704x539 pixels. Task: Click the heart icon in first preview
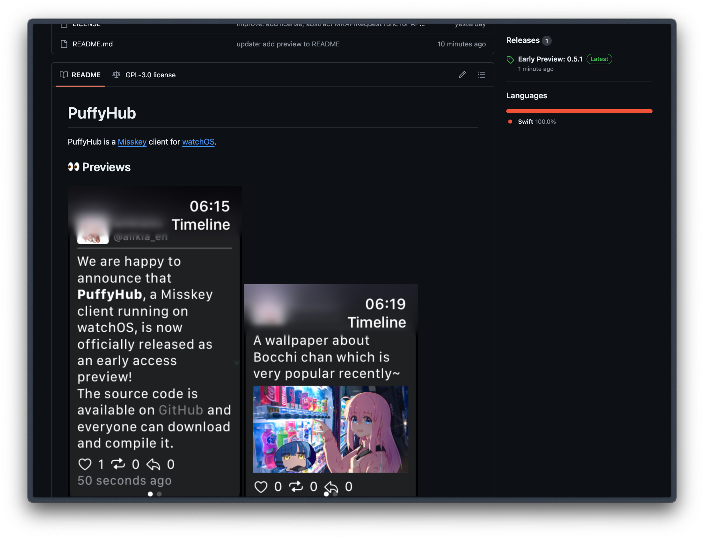pos(85,464)
